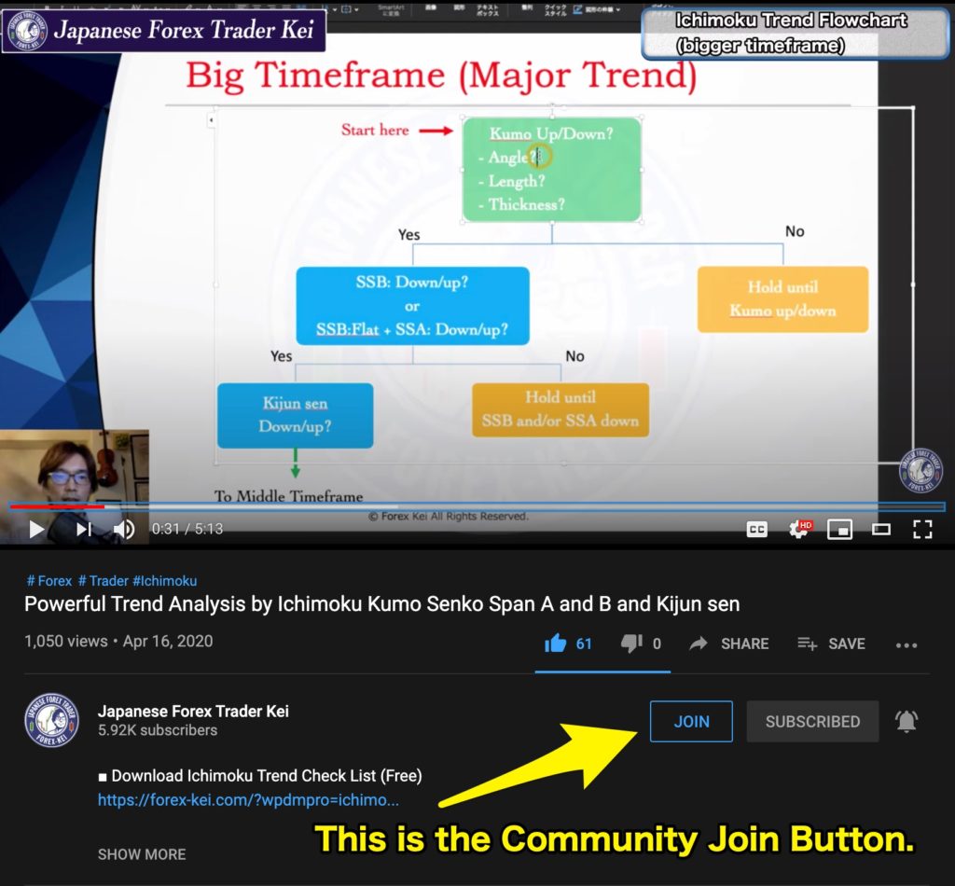Toggle the notification bell
Screen dimensions: 955x886
click(x=907, y=722)
